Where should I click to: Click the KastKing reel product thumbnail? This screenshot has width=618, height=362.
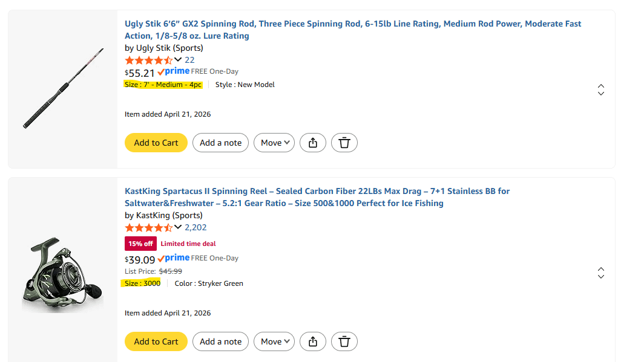pyautogui.click(x=62, y=276)
